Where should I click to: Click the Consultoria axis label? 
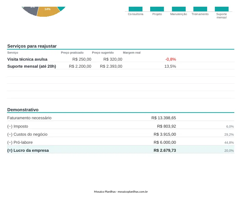point(135,14)
